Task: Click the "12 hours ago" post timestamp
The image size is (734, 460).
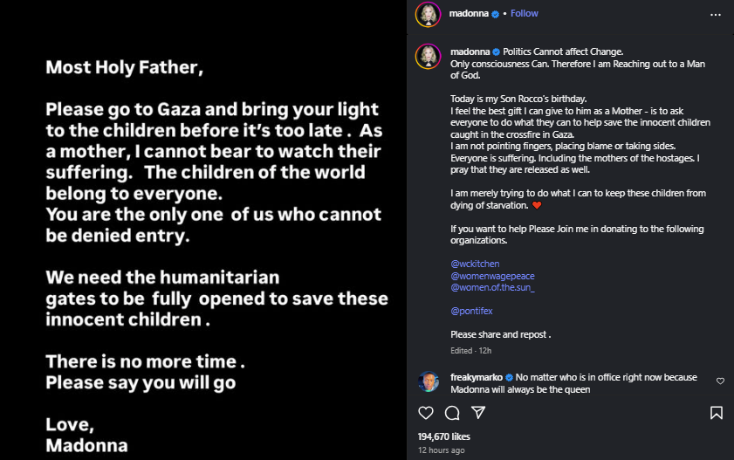Action: (x=441, y=450)
